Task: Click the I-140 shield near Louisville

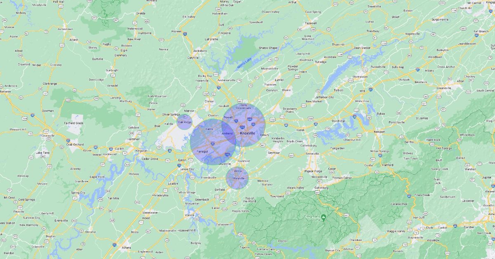Action: [227, 155]
